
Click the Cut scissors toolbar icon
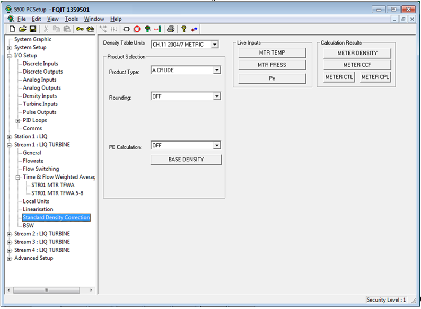tap(46, 29)
